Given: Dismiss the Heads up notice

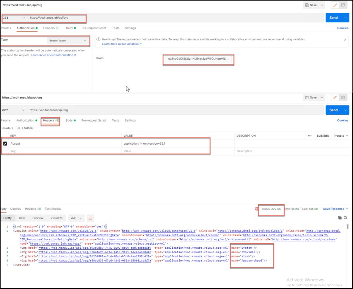Looking at the screenshot, I should click(x=345, y=40).
